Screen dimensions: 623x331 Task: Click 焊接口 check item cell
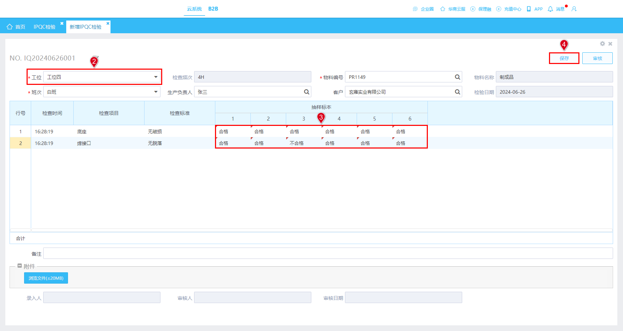109,143
